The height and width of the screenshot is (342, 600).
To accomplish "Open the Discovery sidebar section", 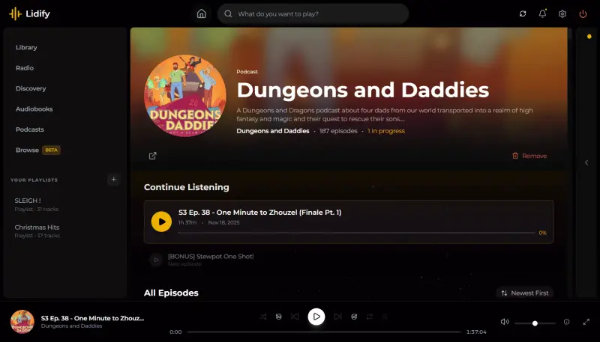I will pos(31,88).
